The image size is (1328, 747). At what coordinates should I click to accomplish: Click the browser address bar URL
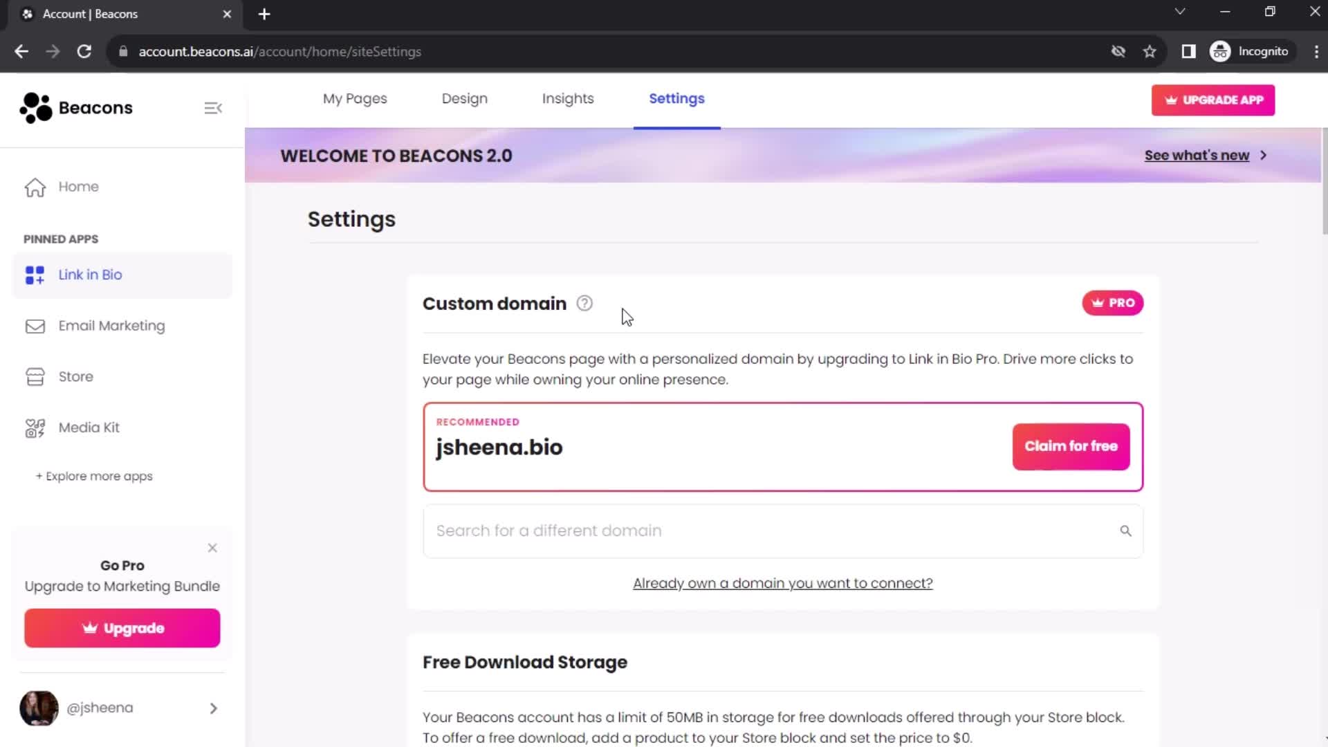(279, 51)
